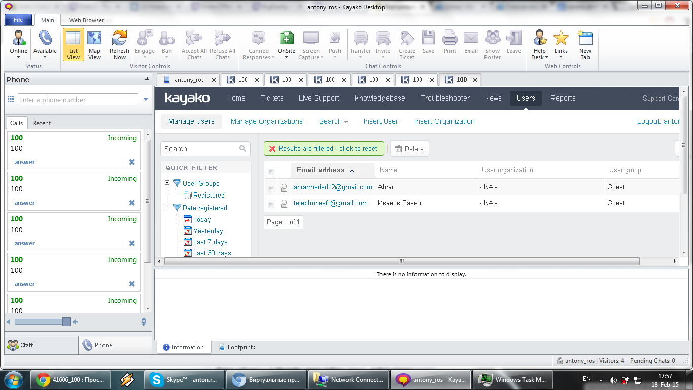The height and width of the screenshot is (390, 693).
Task: Switch to the Footprints tab
Action: click(237, 347)
